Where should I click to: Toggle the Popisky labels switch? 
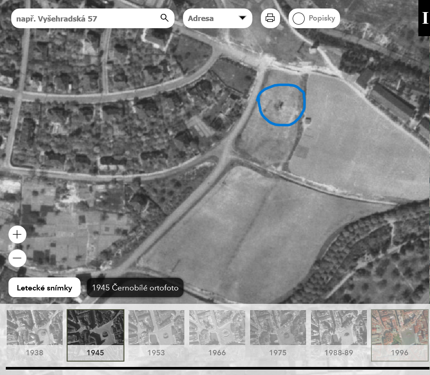pos(299,19)
